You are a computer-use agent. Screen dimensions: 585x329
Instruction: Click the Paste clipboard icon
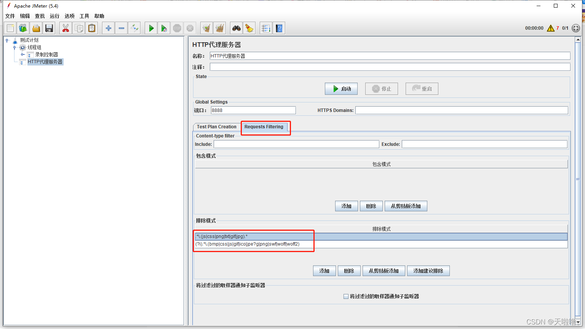(92, 28)
